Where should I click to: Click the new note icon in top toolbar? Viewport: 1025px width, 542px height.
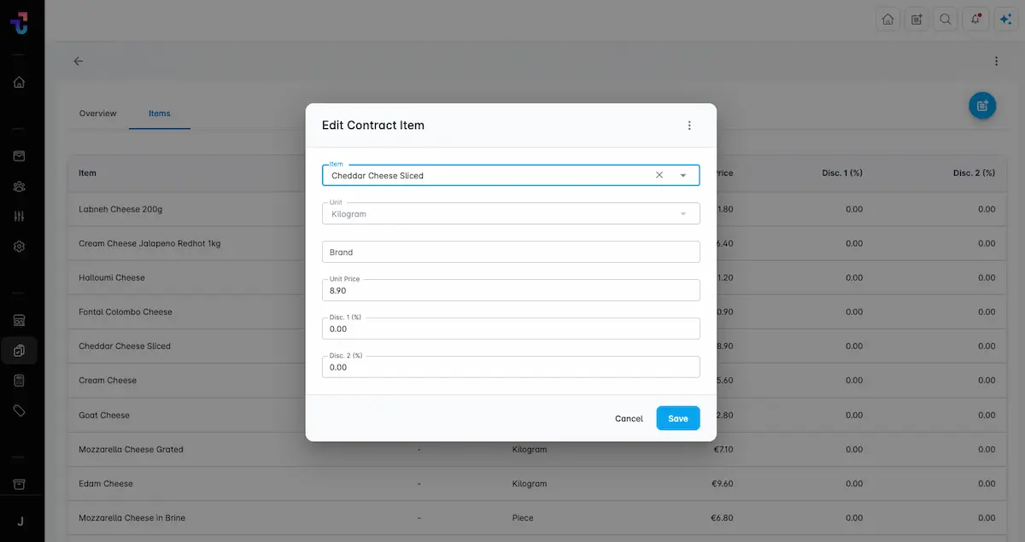point(917,19)
